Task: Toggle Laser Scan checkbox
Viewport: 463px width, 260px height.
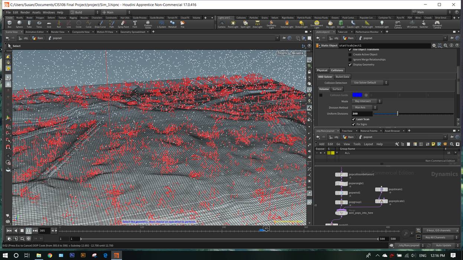Action: coord(353,119)
